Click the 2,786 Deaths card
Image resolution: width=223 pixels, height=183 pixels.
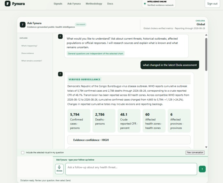coord(104,121)
